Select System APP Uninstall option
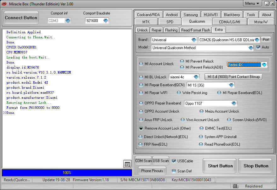This screenshot has width=277, height=190. point(201,137)
